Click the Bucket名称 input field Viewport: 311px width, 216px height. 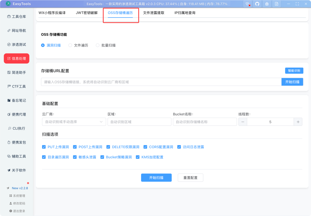click(205, 122)
